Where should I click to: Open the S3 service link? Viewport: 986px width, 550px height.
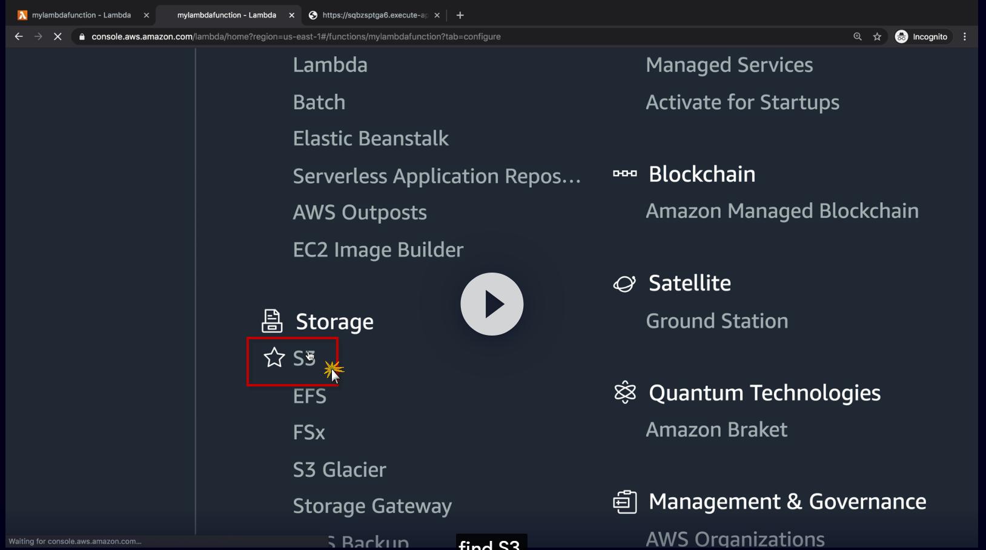click(x=304, y=358)
